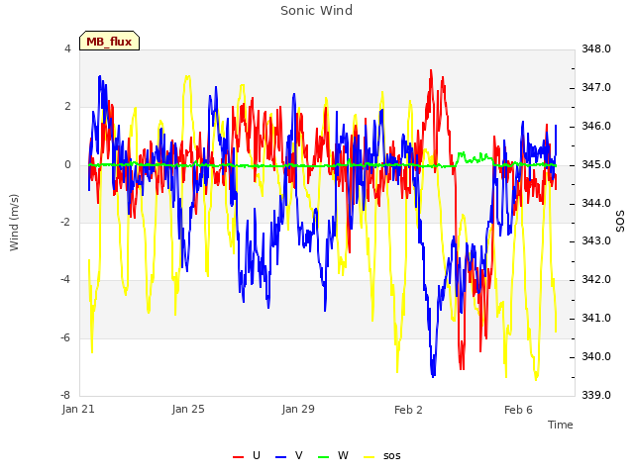Click the Time axis label
The height and width of the screenshot is (475, 634).
point(561,425)
